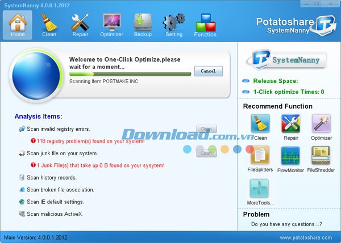This screenshot has width=341, height=243.
Task: Open the Backup toolbar tab
Action: click(x=143, y=25)
